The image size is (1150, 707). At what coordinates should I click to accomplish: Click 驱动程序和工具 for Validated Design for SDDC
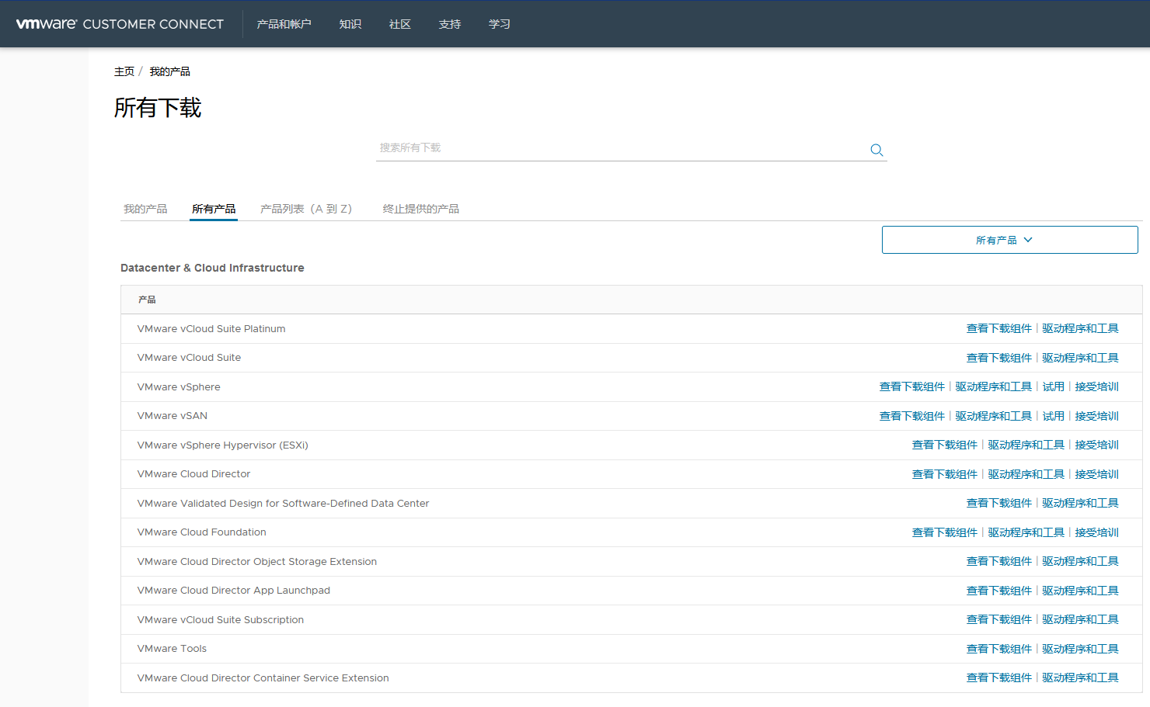point(1080,503)
